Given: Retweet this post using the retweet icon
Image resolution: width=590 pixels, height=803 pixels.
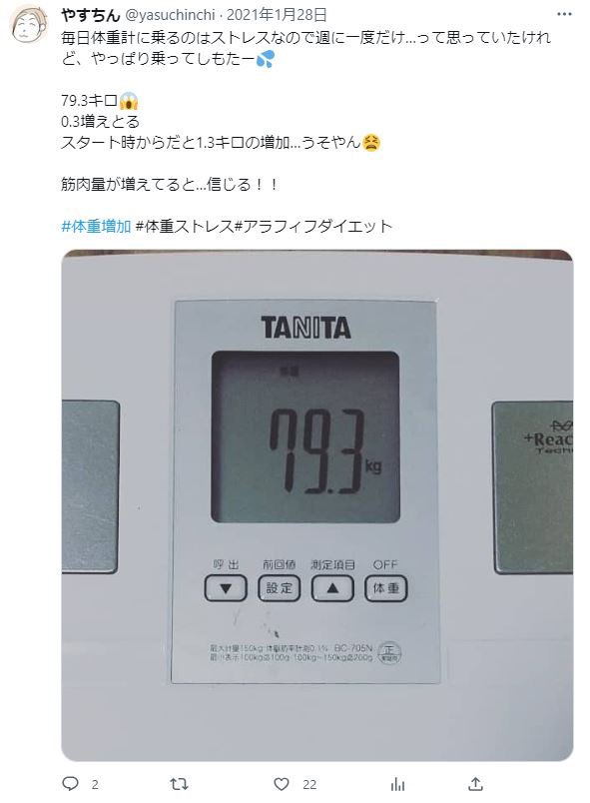Looking at the screenshot, I should (179, 784).
